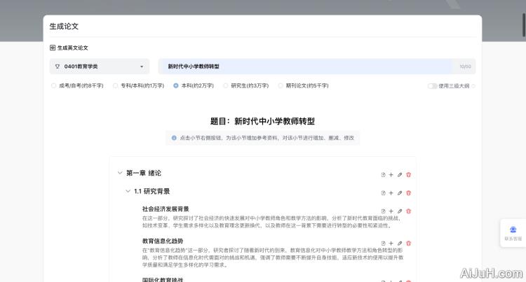Screen dimensions: 526x282
Task: Click the 生成论文 page header
Action: point(64,26)
